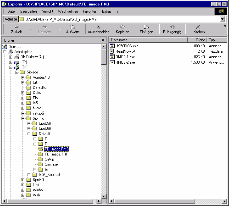Select the FD_image.TRP folder in tree

(x=56, y=154)
